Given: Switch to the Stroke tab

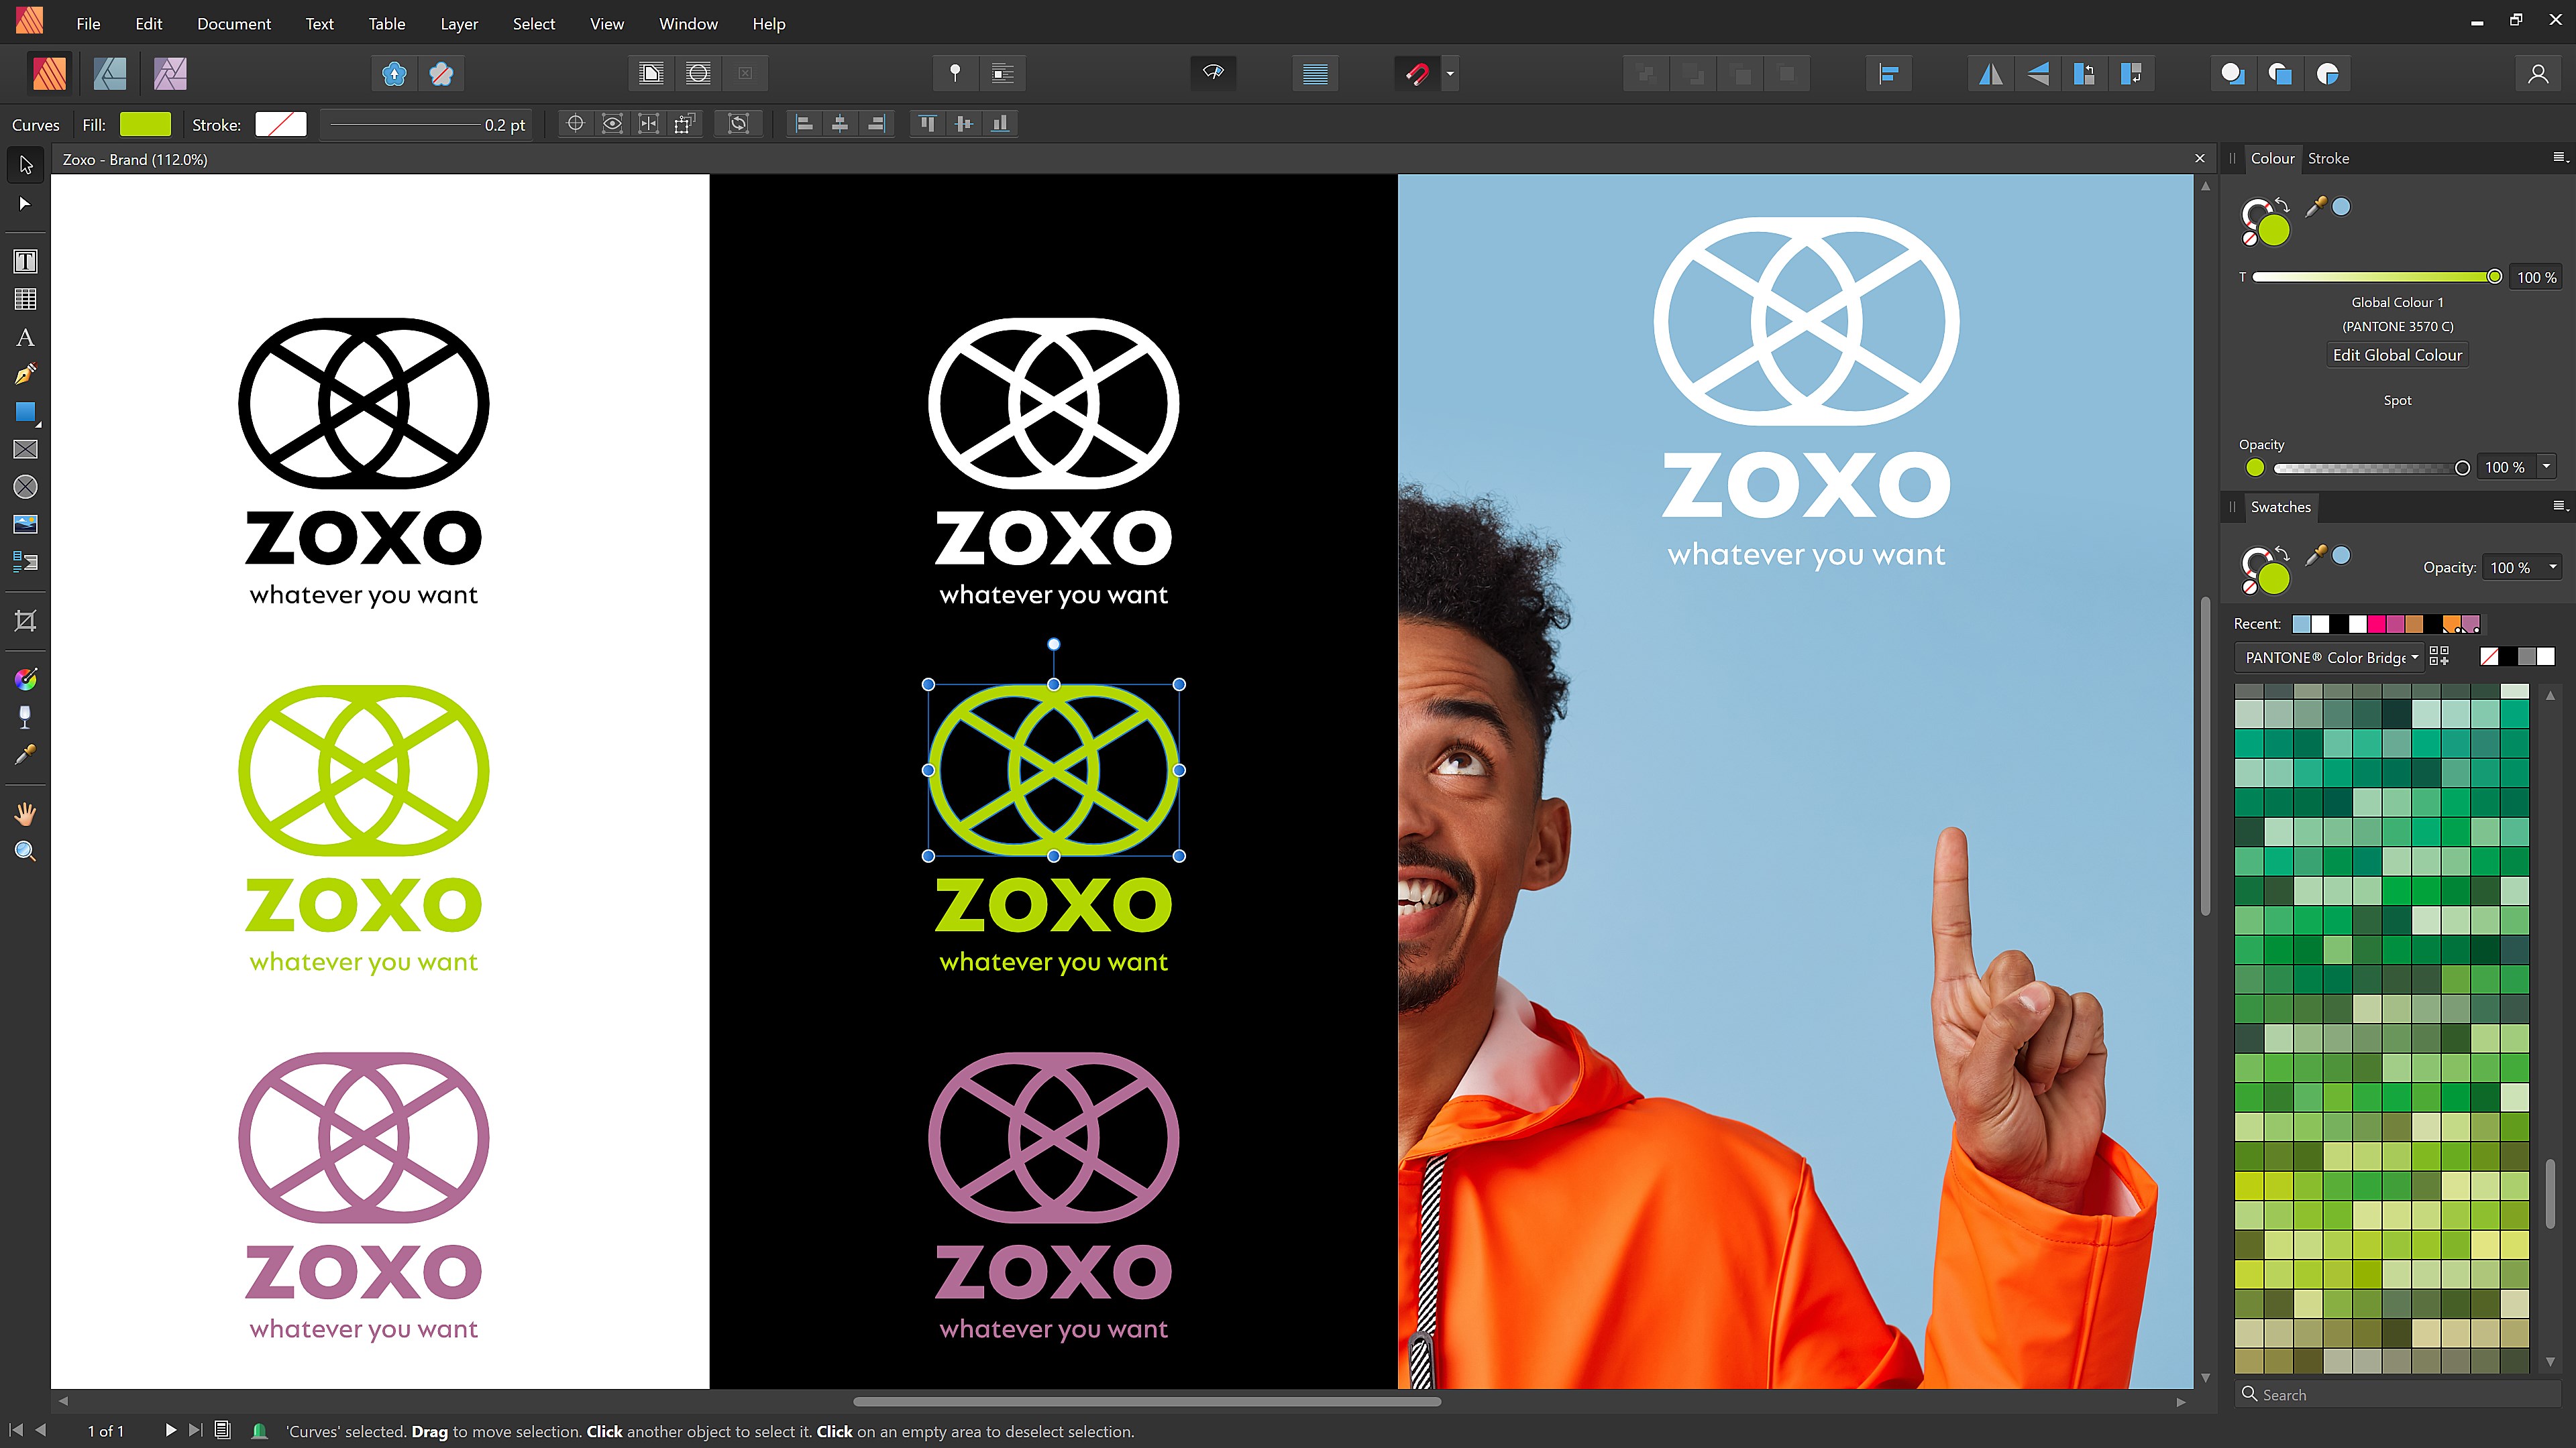Looking at the screenshot, I should click(2328, 158).
